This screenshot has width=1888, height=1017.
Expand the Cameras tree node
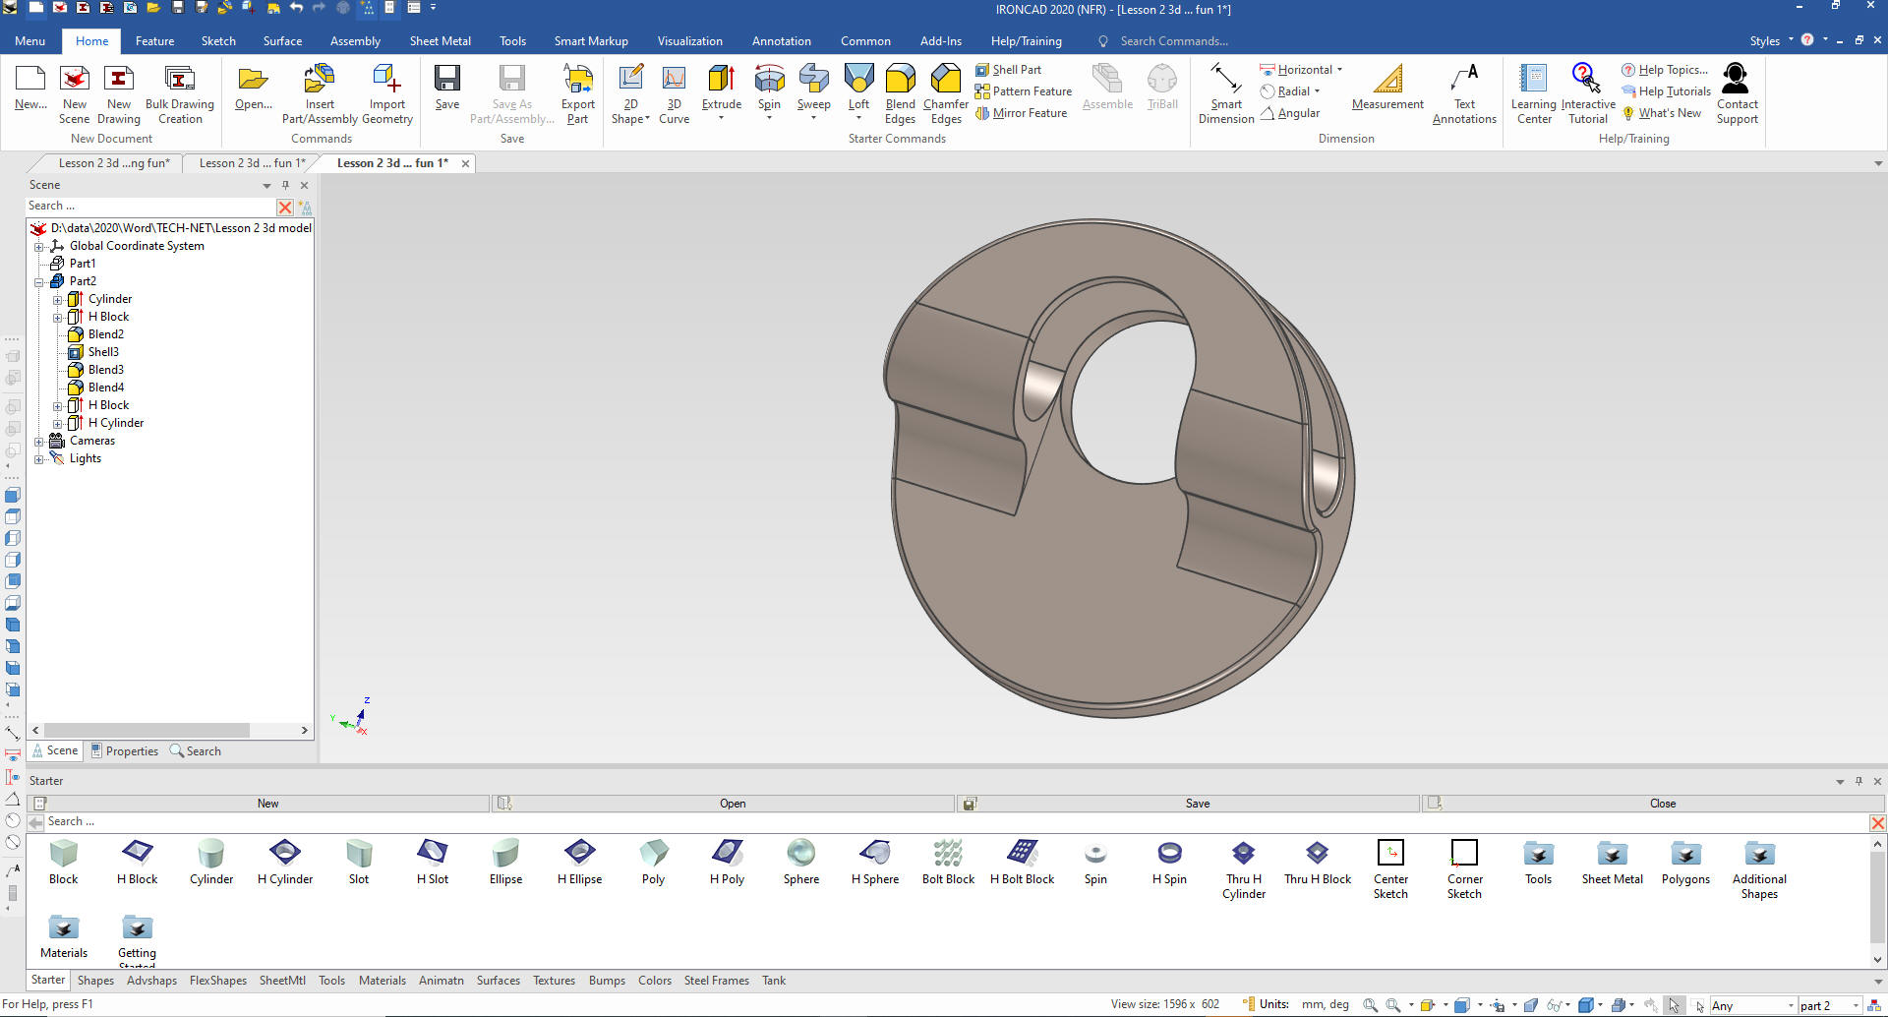pyautogui.click(x=39, y=441)
